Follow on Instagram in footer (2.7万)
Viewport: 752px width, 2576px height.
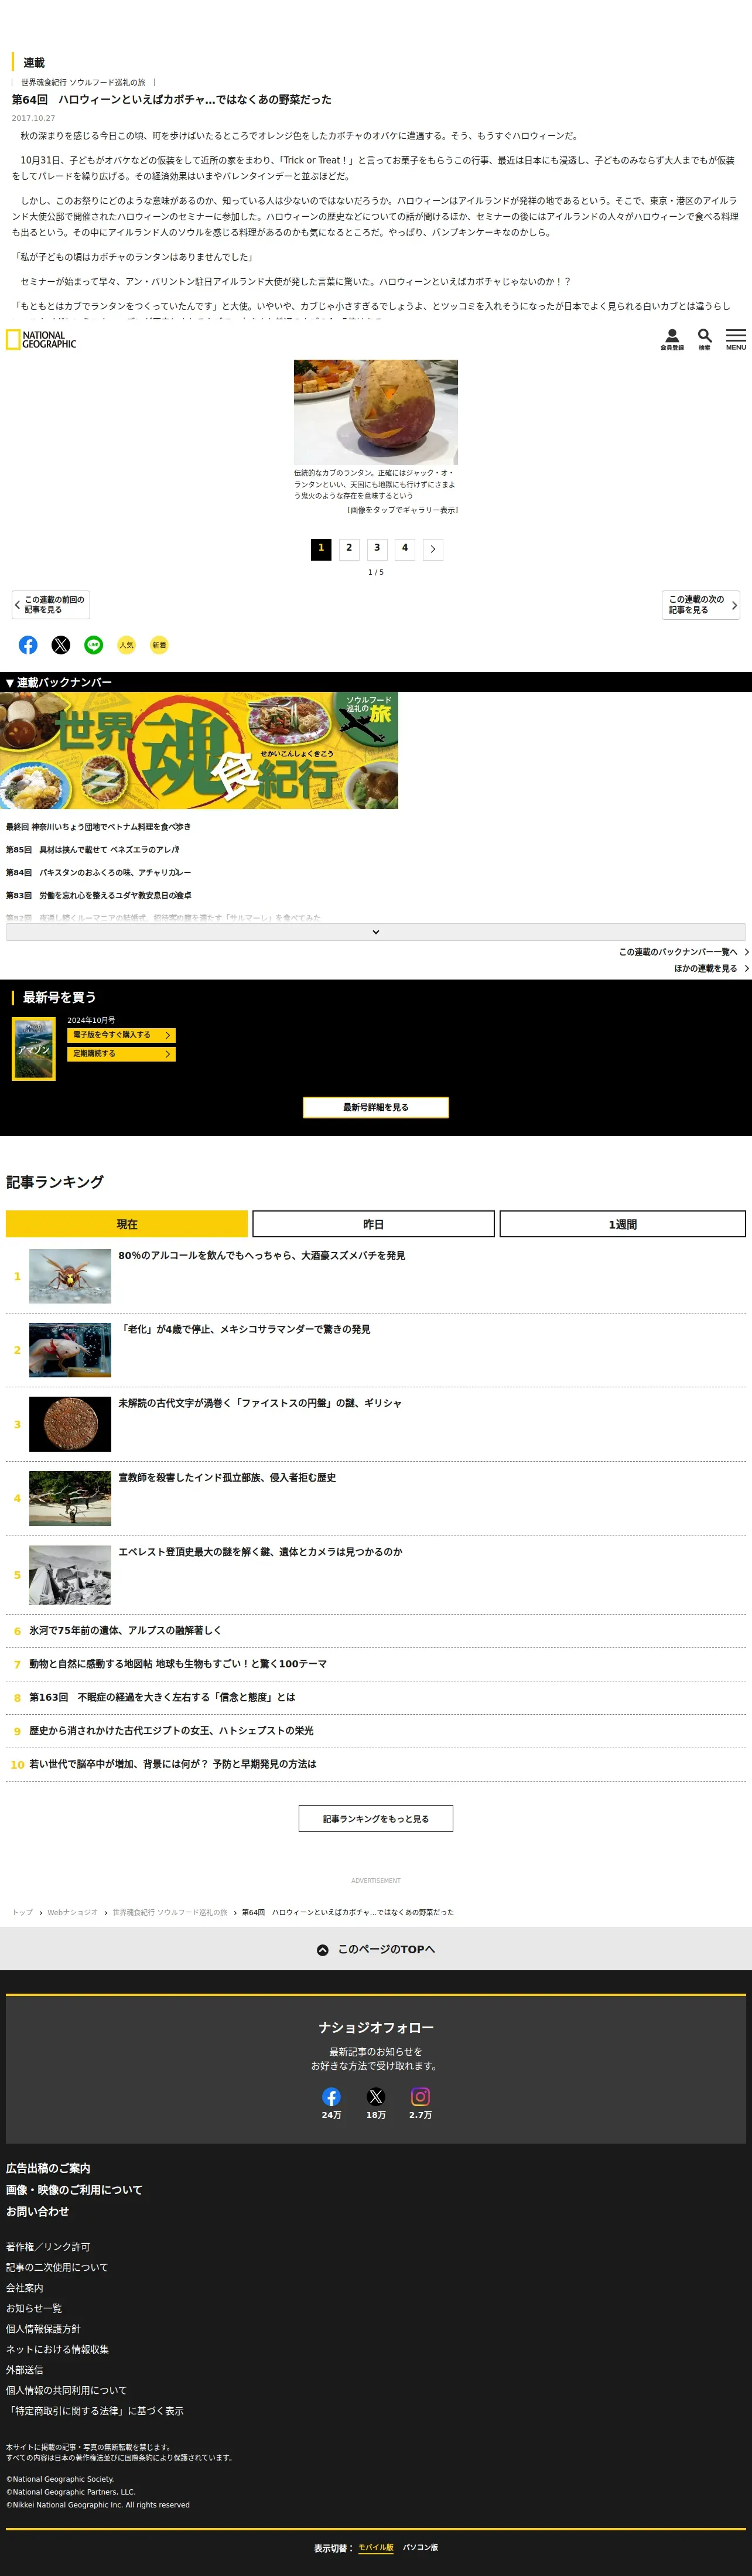point(420,2097)
